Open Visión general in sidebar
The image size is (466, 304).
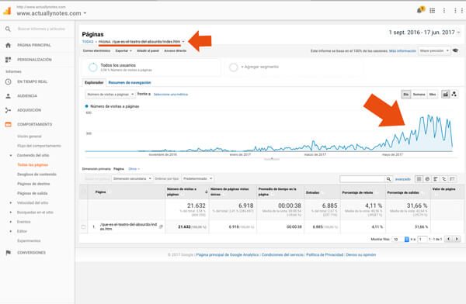point(30,136)
